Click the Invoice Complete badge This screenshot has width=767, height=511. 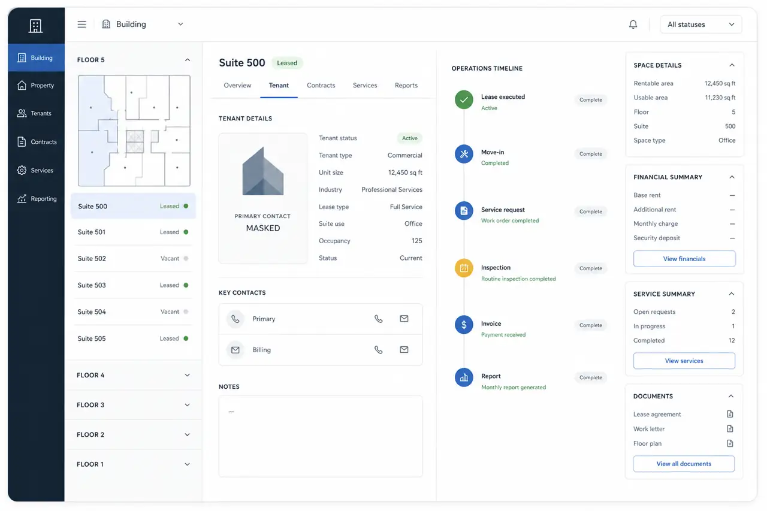point(591,325)
